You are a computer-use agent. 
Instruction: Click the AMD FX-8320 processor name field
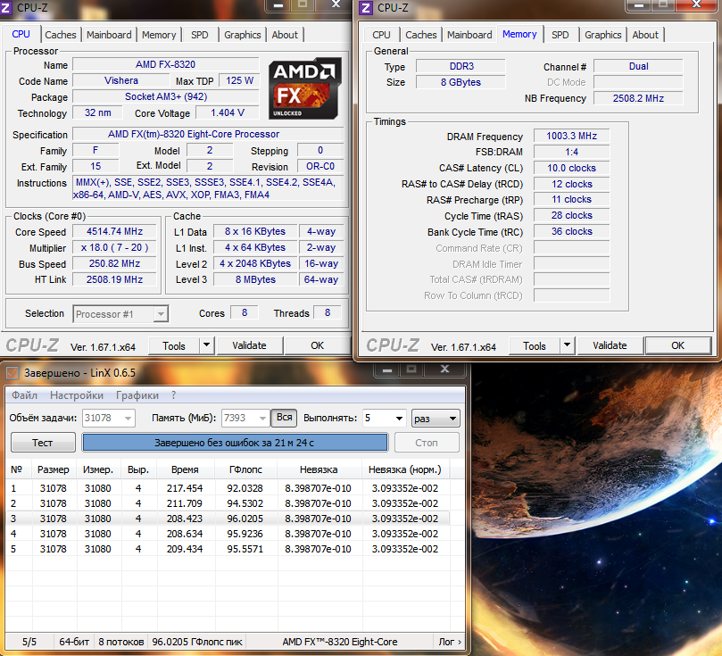(x=166, y=64)
